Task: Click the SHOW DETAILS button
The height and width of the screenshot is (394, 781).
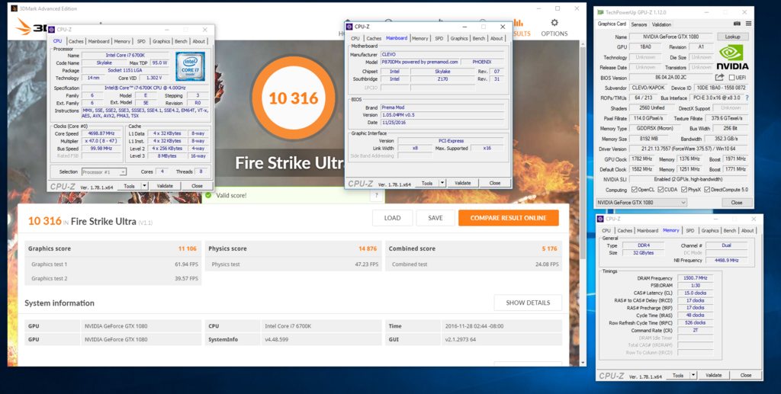Action: pyautogui.click(x=528, y=303)
